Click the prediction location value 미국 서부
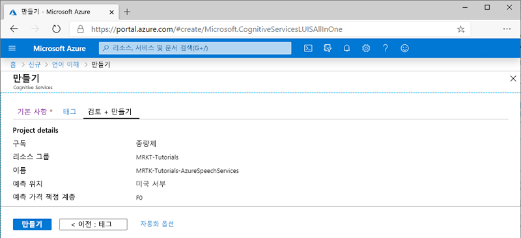The height and width of the screenshot is (238, 521). [151, 184]
